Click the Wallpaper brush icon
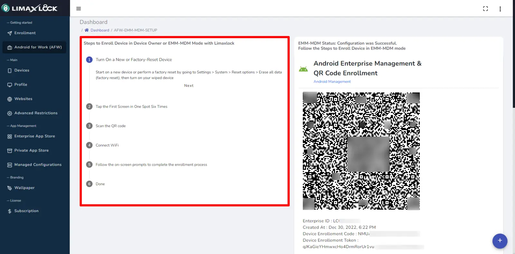The width and height of the screenshot is (515, 254). pos(10,188)
